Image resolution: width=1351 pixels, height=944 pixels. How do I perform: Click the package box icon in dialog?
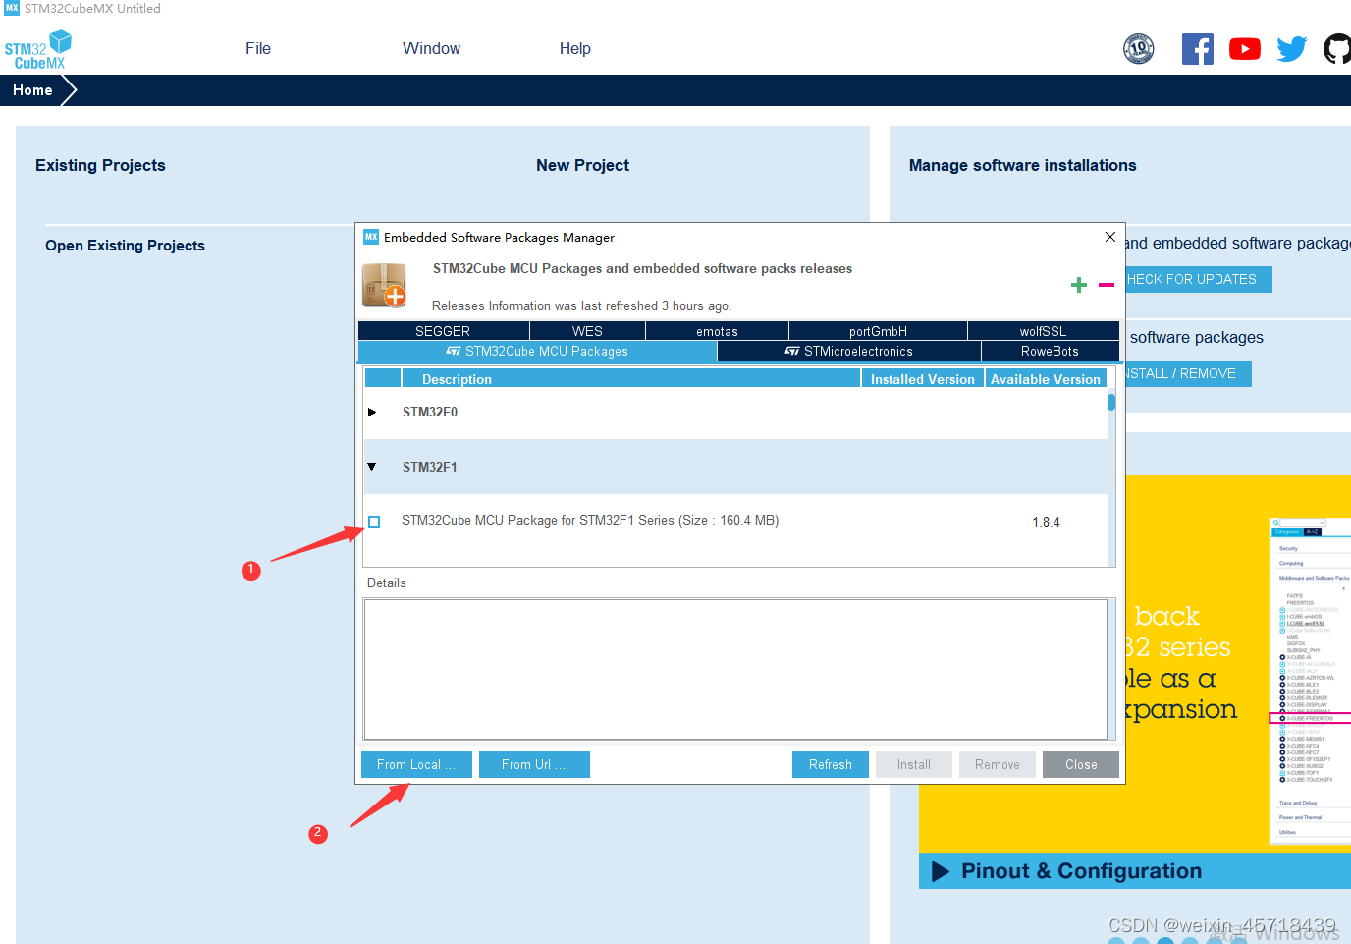(x=385, y=286)
